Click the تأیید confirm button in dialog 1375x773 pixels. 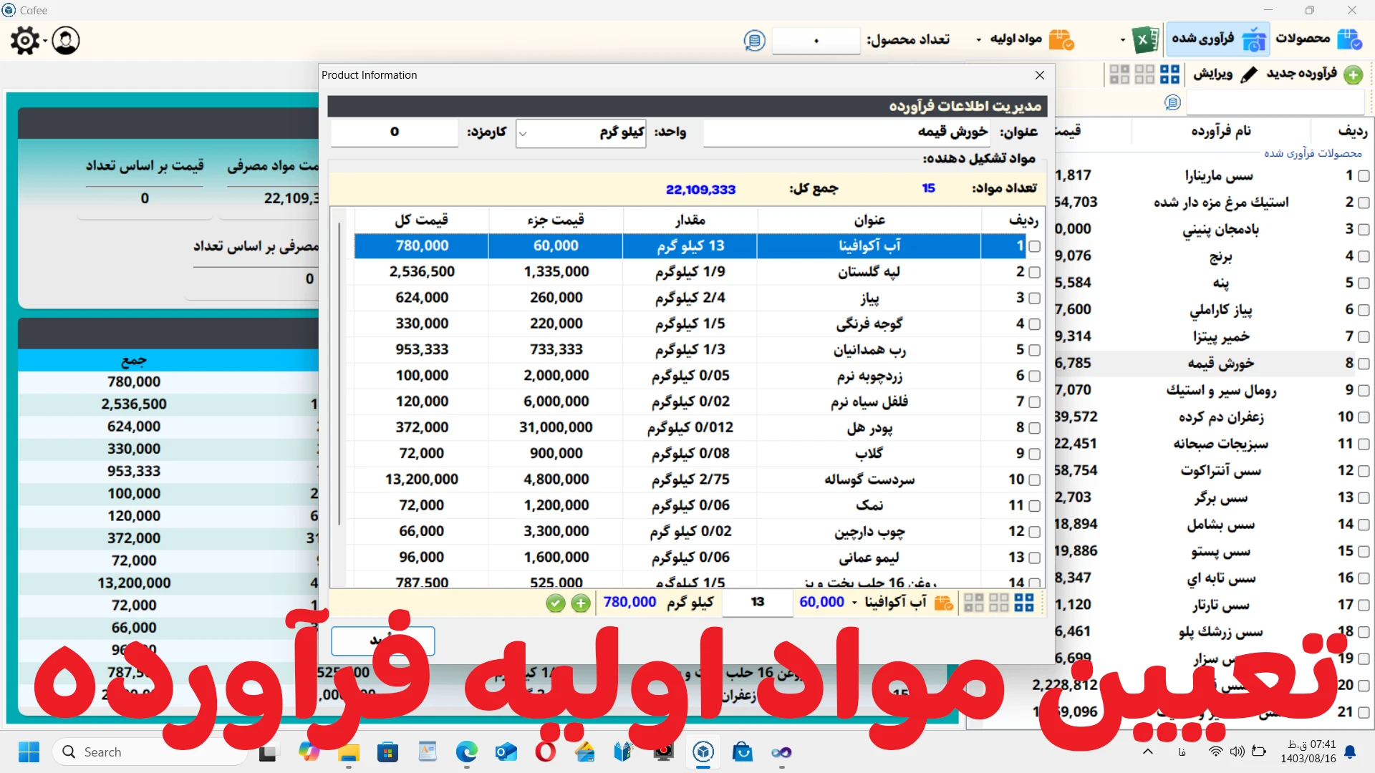click(x=382, y=641)
